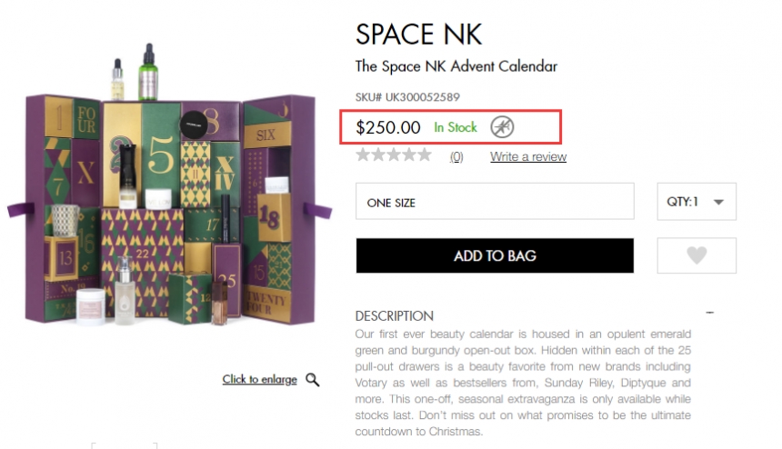Click the no-air-shipping plane icon

click(501, 127)
